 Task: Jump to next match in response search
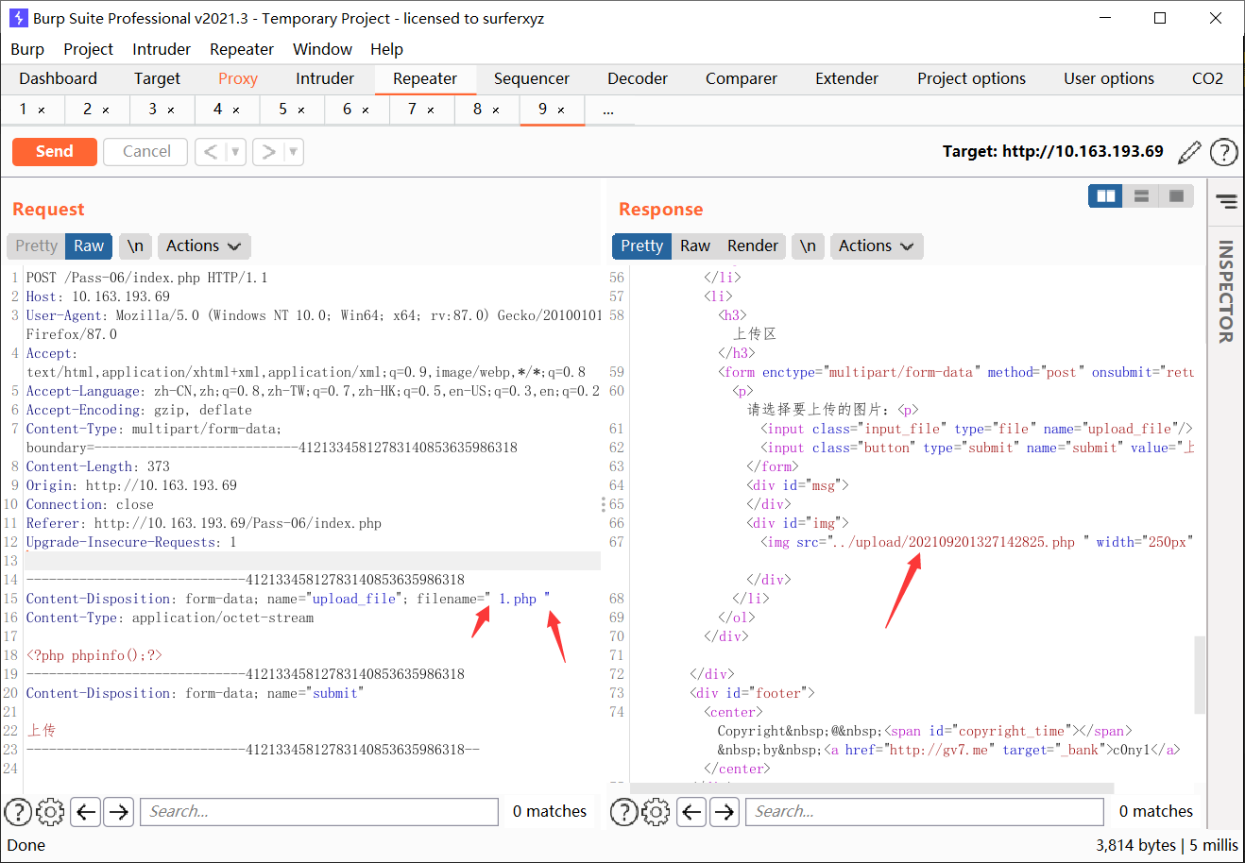tap(725, 811)
